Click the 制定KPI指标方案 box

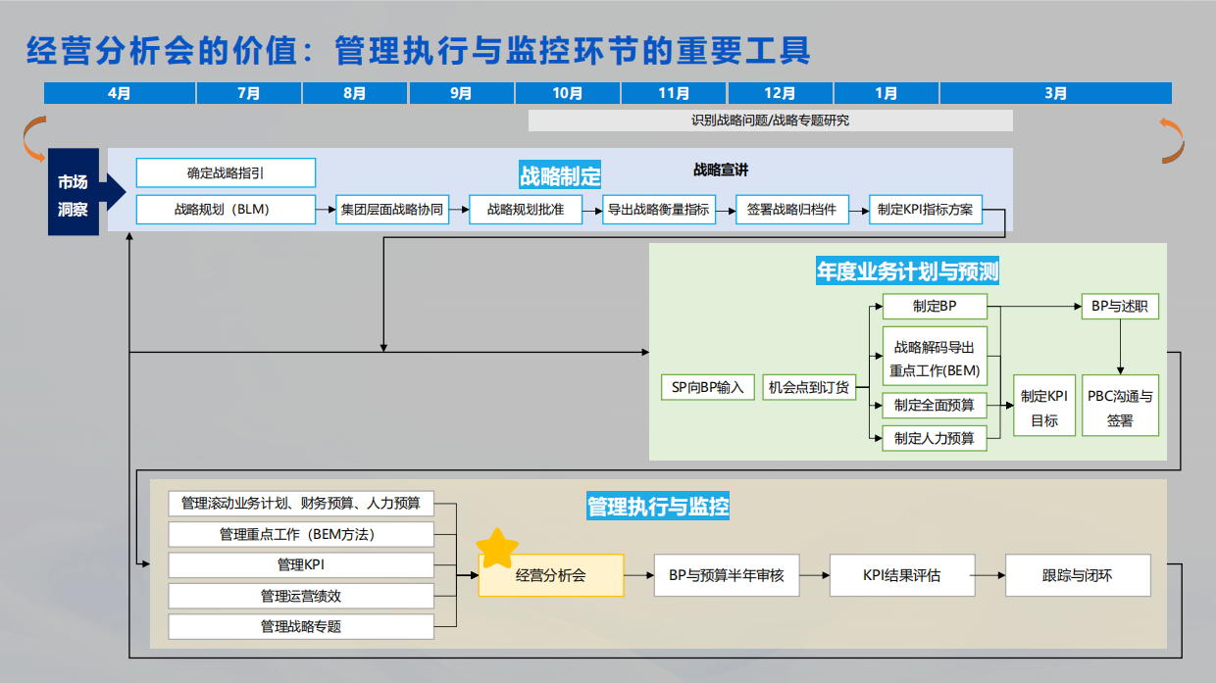(x=926, y=209)
